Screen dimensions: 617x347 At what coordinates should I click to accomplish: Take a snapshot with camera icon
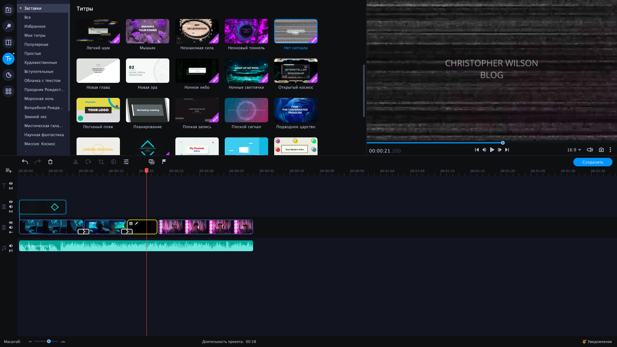point(601,150)
